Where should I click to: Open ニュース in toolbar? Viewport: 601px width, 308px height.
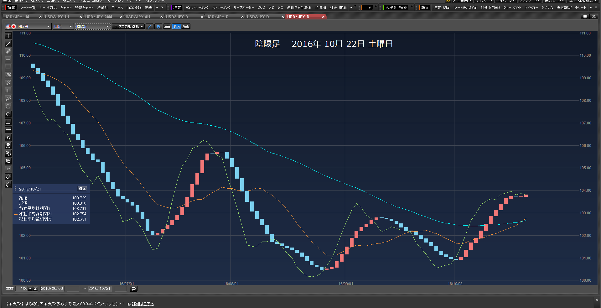point(117,8)
